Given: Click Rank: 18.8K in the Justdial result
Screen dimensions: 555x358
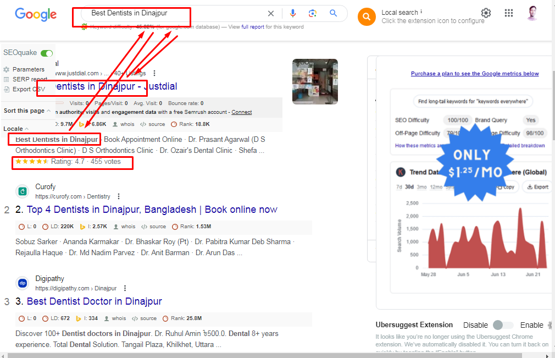Looking at the screenshot, I should (190, 124).
